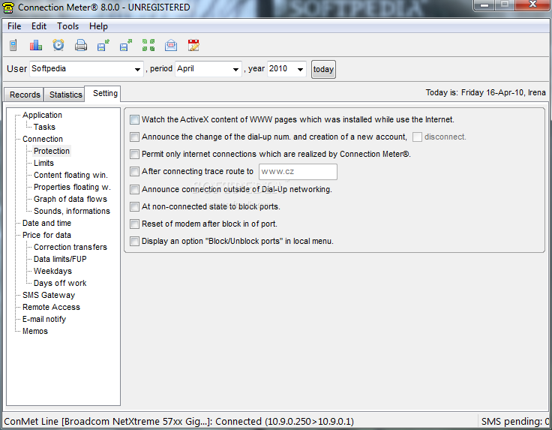The image size is (552, 430).
Task: Select Price for data tree item
Action: coord(46,235)
